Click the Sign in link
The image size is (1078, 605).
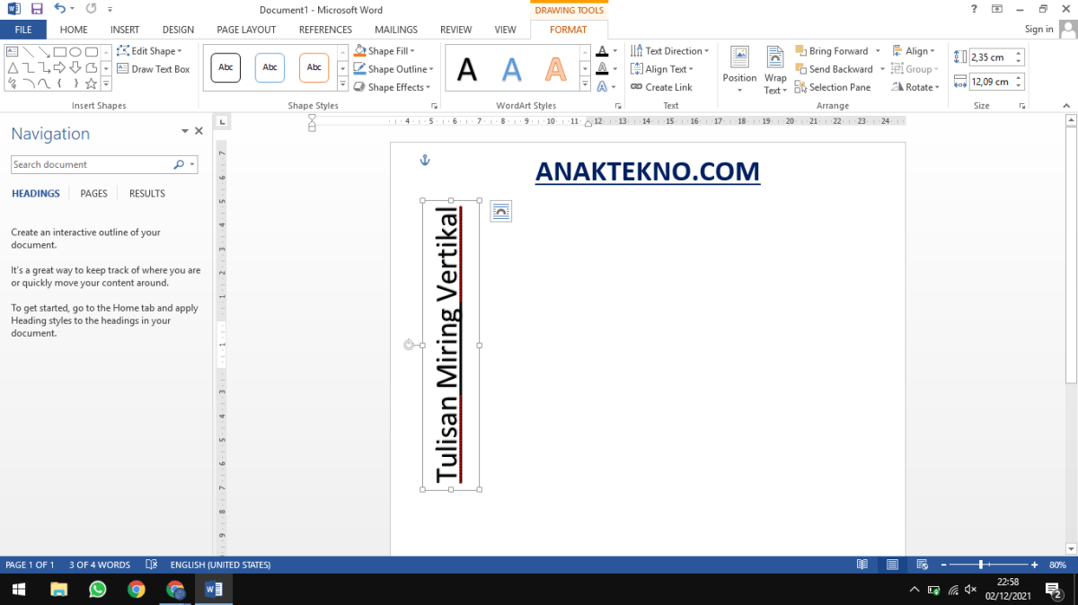pyautogui.click(x=1038, y=29)
